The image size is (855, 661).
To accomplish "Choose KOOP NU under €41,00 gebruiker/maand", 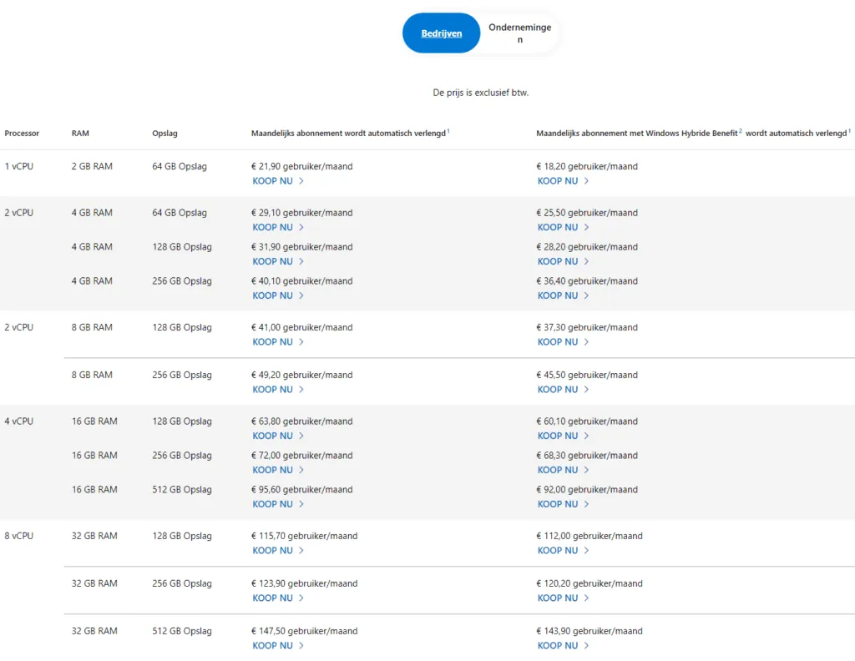I will (x=273, y=342).
